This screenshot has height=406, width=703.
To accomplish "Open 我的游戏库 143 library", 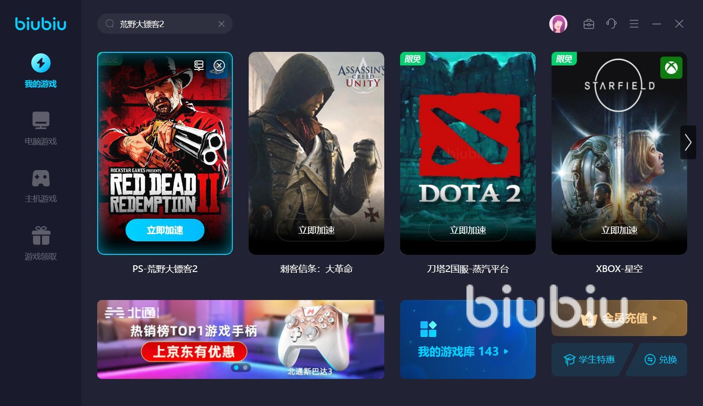I will tap(468, 339).
